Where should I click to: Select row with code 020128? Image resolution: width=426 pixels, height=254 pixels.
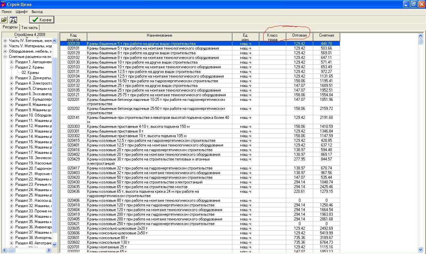200,44
